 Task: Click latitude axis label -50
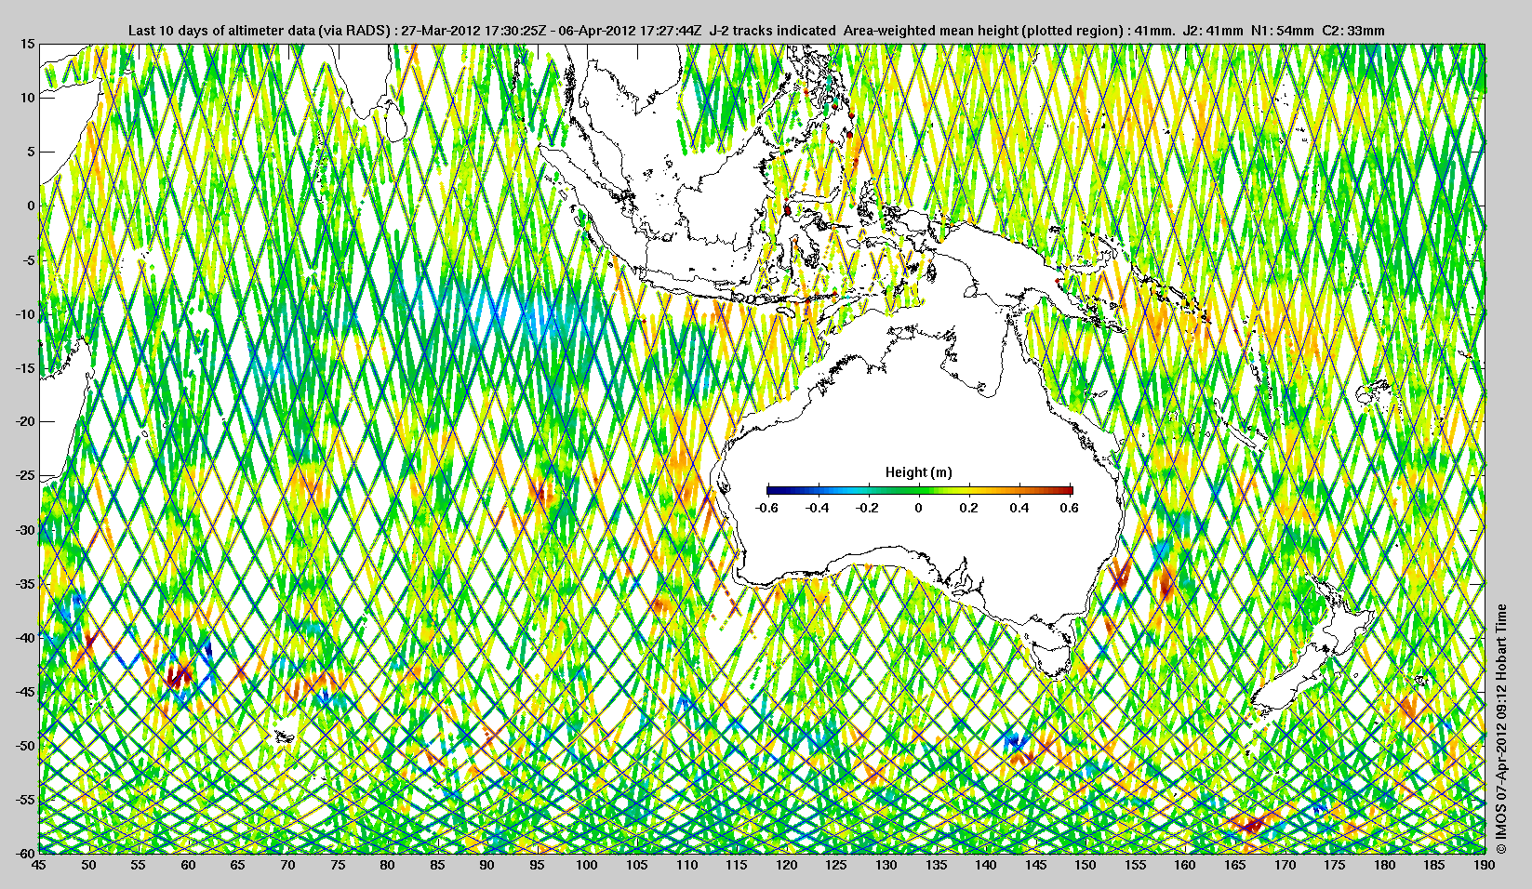[x=26, y=746]
